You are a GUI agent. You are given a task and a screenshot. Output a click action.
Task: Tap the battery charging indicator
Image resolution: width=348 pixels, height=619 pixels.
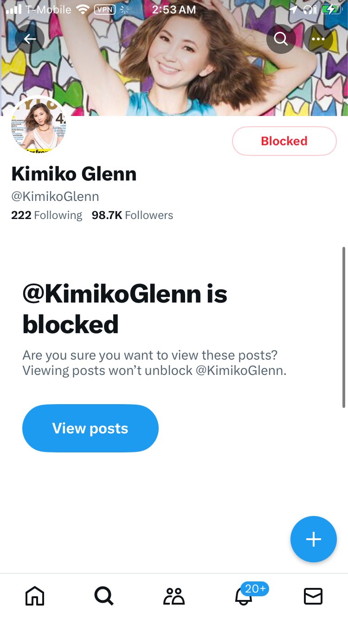pyautogui.click(x=331, y=10)
